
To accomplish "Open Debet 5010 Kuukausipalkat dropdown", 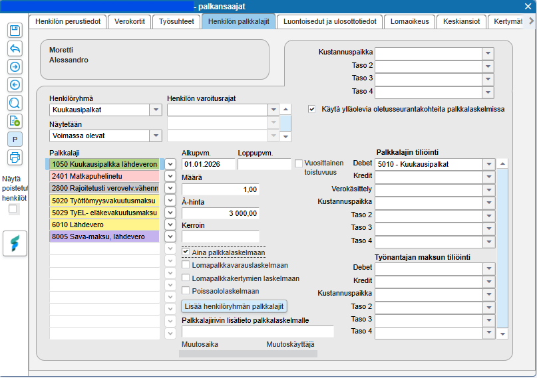I will 488,164.
